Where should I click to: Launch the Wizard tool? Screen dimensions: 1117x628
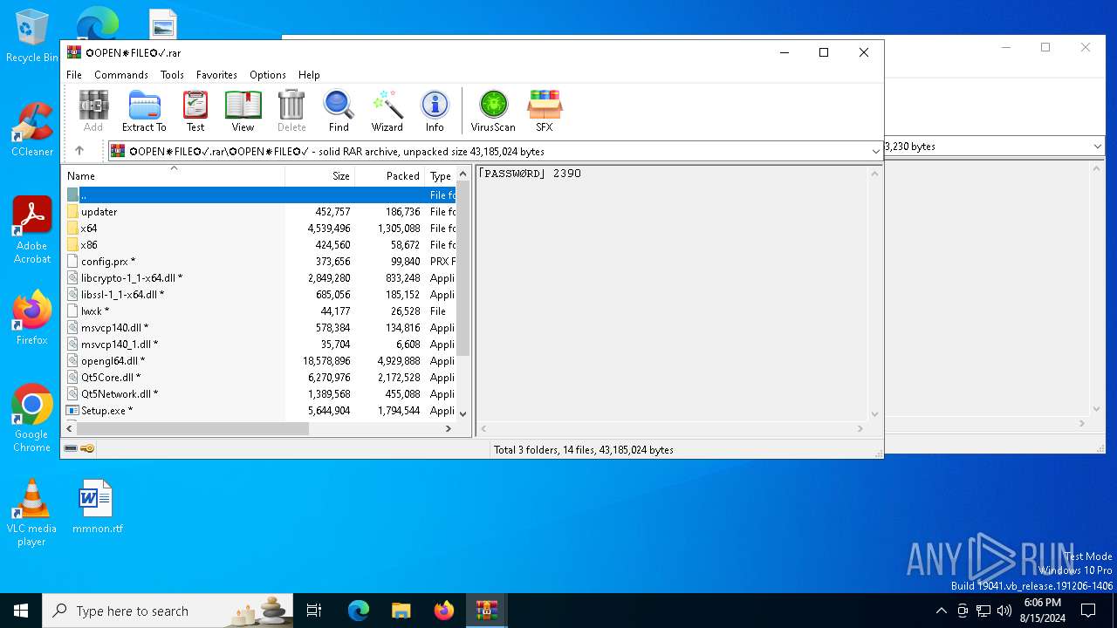387,111
